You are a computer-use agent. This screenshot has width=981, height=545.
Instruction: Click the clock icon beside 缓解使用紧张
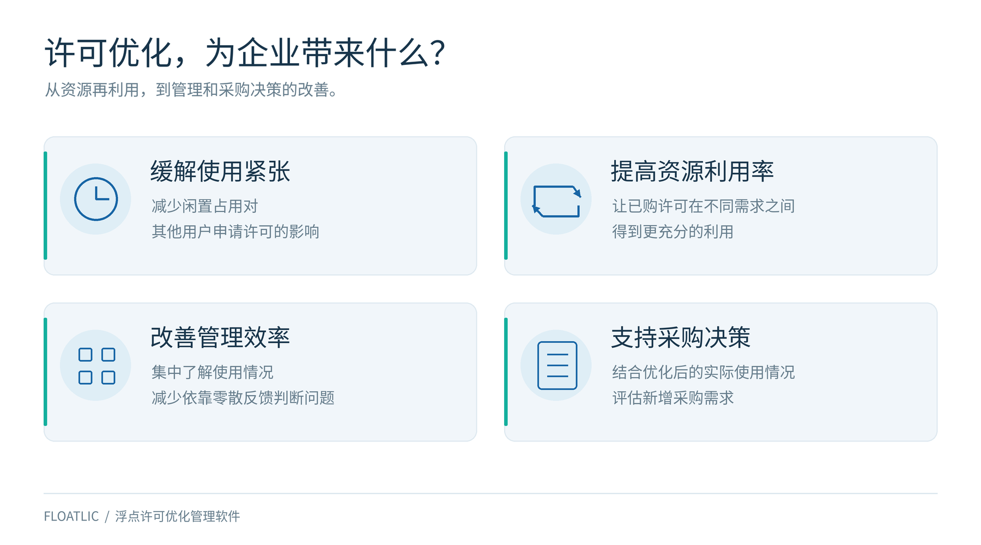(96, 199)
